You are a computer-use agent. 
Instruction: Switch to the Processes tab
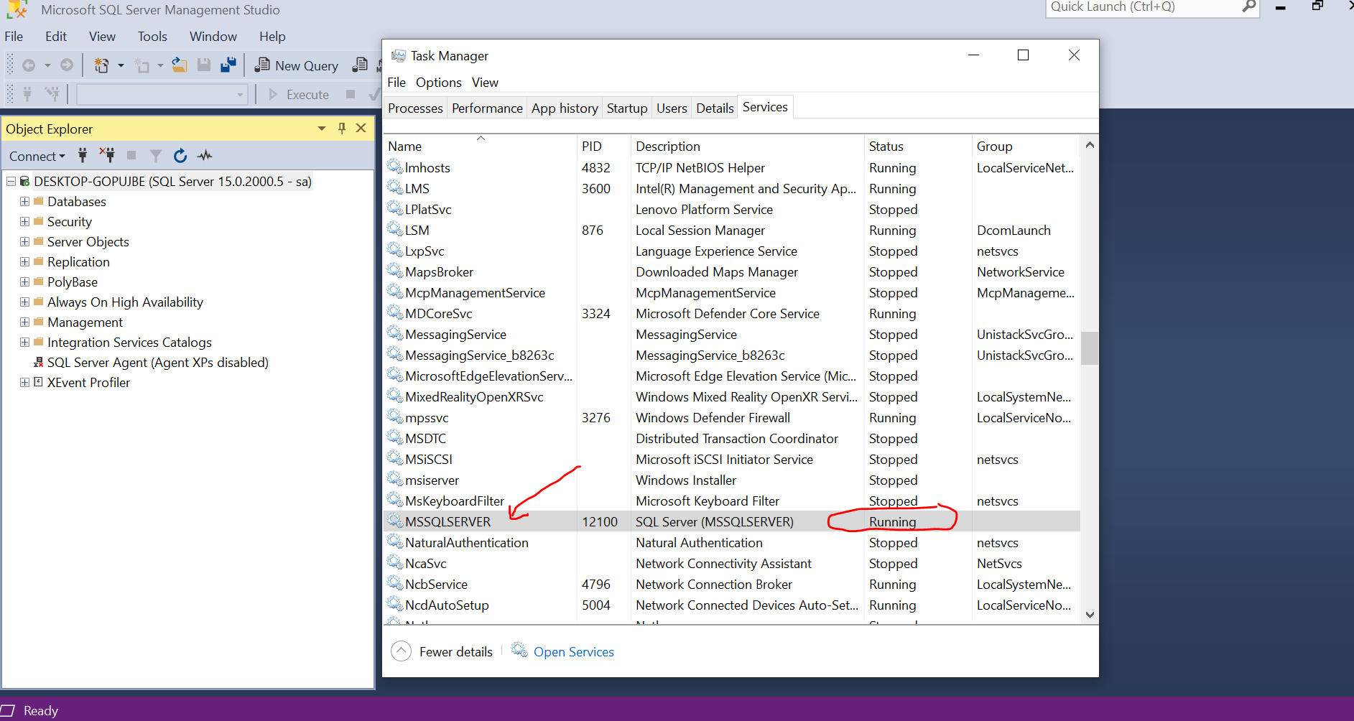click(x=415, y=108)
